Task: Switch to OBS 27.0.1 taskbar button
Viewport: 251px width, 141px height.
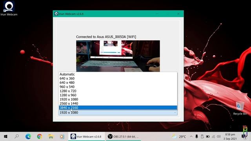Action: tap(123, 137)
